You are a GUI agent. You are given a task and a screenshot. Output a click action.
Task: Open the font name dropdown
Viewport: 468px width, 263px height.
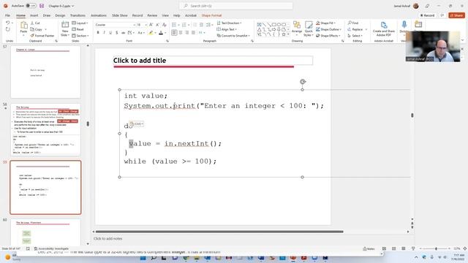coord(135,25)
